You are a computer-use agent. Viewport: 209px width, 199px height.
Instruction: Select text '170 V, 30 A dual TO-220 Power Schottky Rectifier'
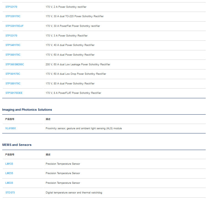coord(75,16)
